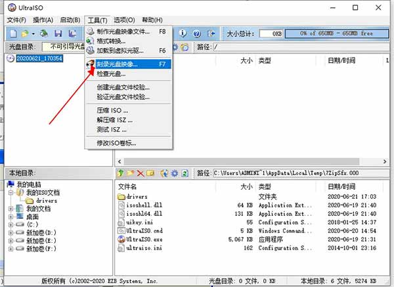Screen dimensions: 394x287
Task: Click the blue Help question mark icon
Action: pyautogui.click(x=197, y=34)
